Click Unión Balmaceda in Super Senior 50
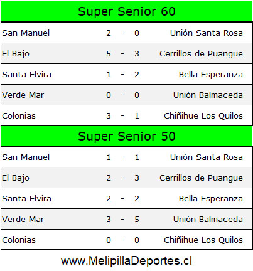Image resolution: width=253 pixels, height=271 pixels. tap(208, 220)
